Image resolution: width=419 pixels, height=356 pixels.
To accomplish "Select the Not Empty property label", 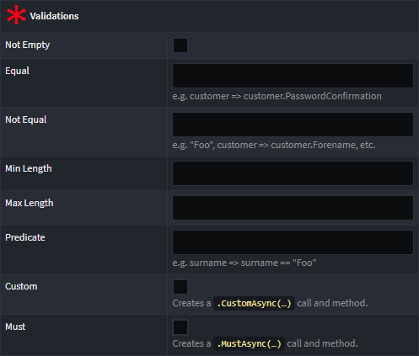I will [28, 45].
